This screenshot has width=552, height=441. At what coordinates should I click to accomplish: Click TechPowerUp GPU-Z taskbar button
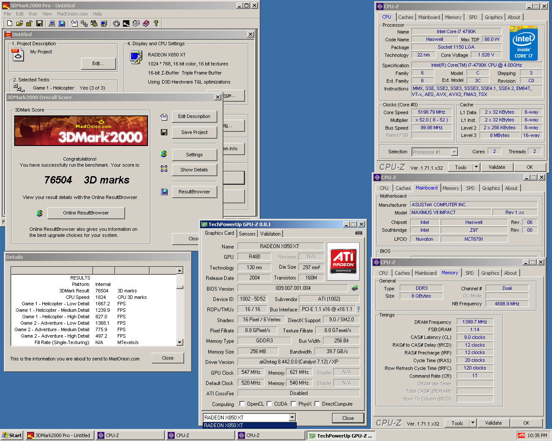pos(341,435)
